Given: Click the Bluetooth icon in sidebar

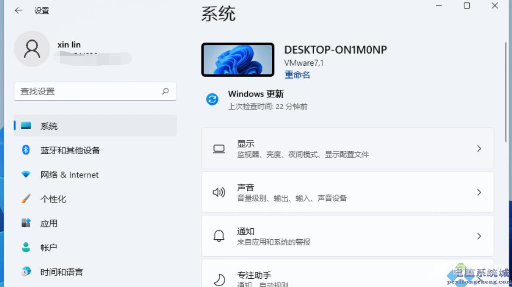Looking at the screenshot, I should point(26,150).
